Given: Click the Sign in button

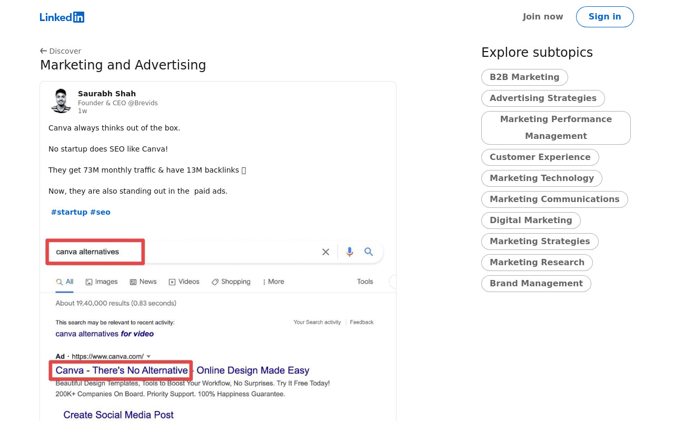Looking at the screenshot, I should pyautogui.click(x=604, y=17).
